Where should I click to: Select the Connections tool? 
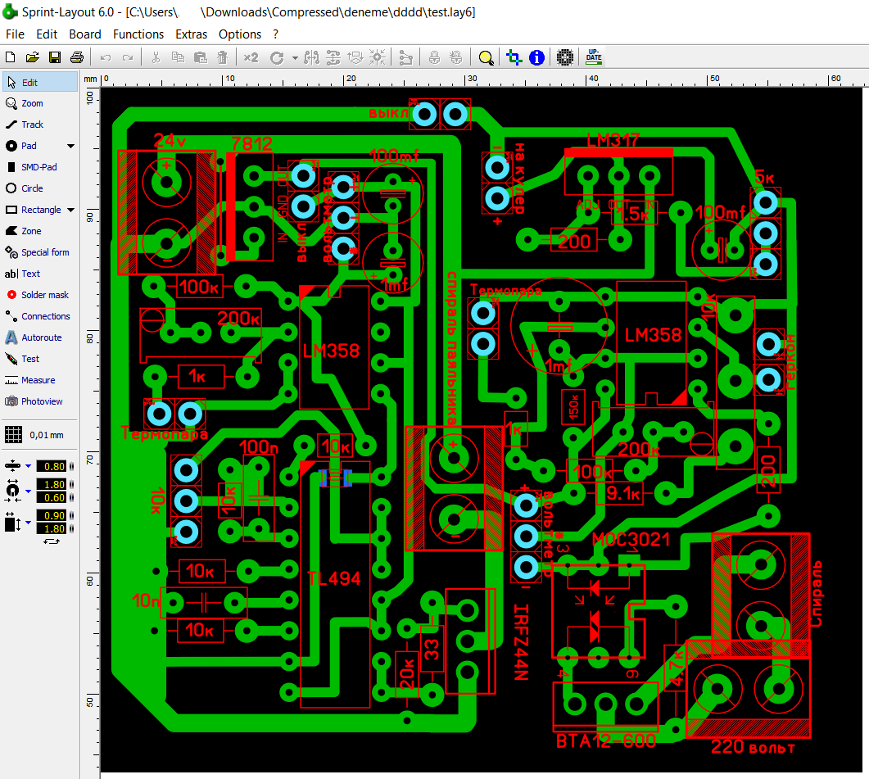pyautogui.click(x=40, y=316)
